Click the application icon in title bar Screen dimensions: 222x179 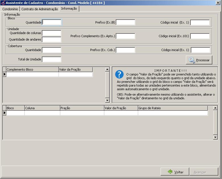[x=3, y=3]
